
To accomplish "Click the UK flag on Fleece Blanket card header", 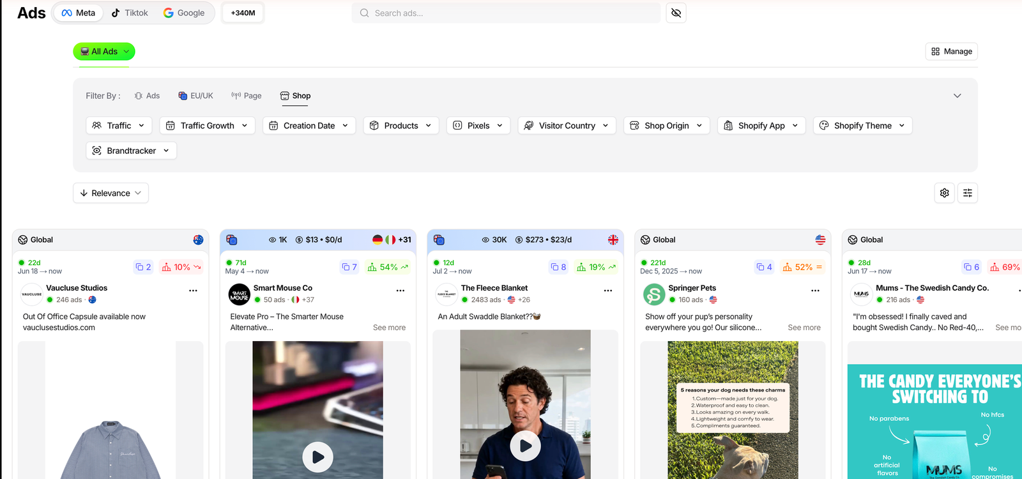I will click(613, 240).
